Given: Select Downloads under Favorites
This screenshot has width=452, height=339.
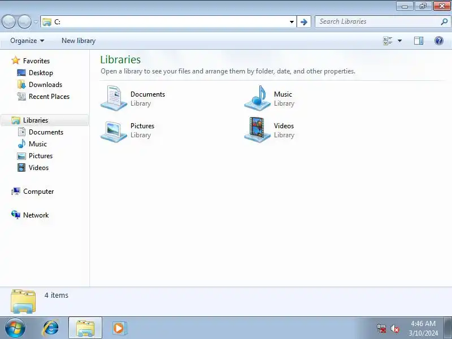Looking at the screenshot, I should pyautogui.click(x=45, y=84).
